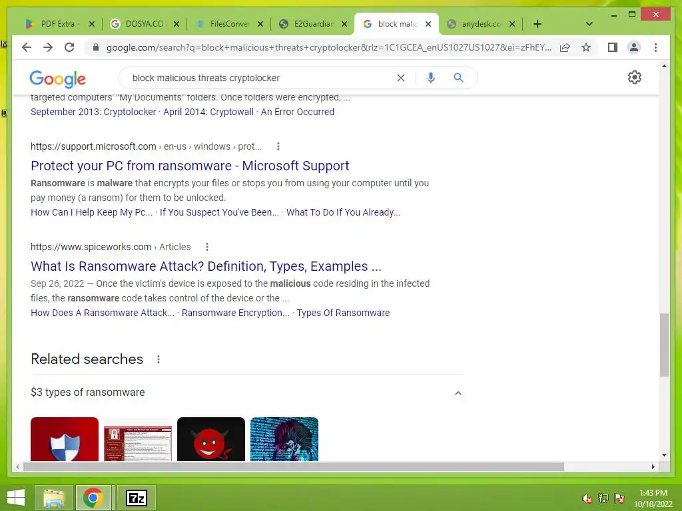
Task: Go forward in browser history
Action: coord(48,47)
